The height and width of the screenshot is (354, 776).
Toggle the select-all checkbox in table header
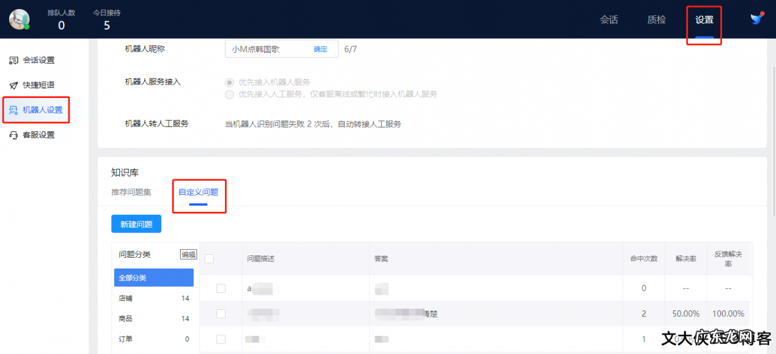pos(207,258)
